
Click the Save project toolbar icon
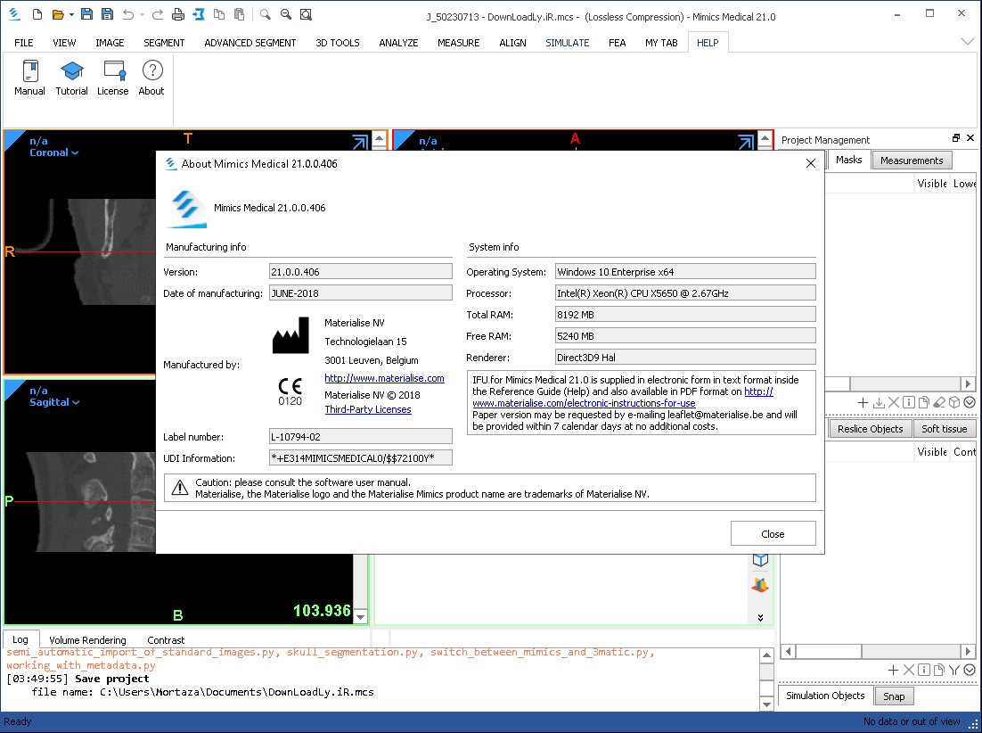(86, 14)
